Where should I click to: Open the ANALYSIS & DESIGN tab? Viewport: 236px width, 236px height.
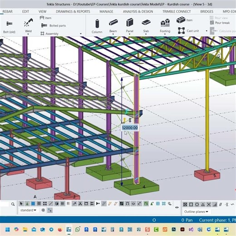click(x=138, y=11)
